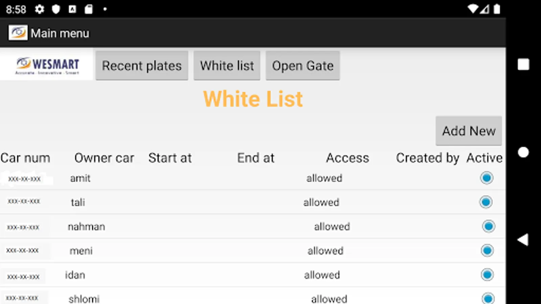541x304 pixels.
Task: Toggle the Active radio button for idan
Action: click(487, 275)
